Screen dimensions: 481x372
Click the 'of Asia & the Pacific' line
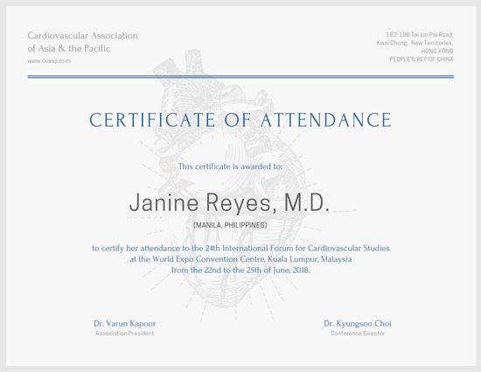(x=69, y=48)
